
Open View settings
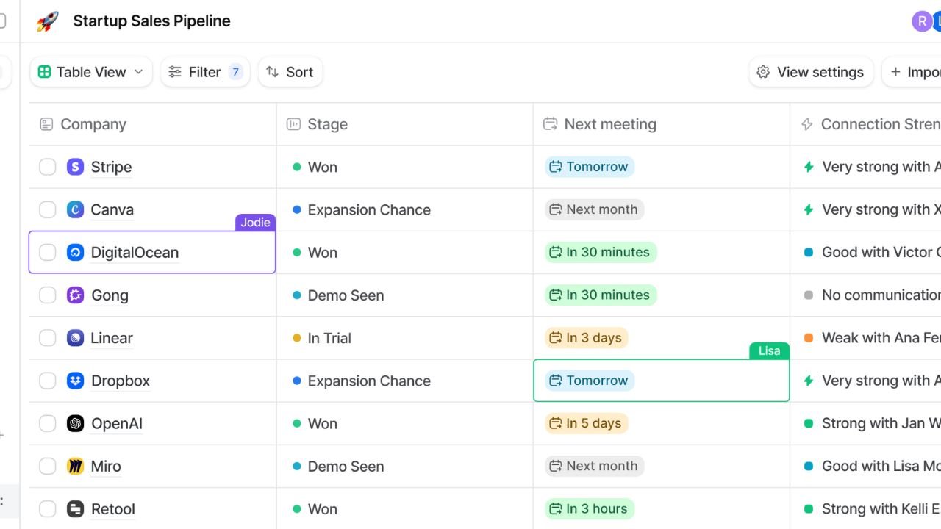[810, 71]
